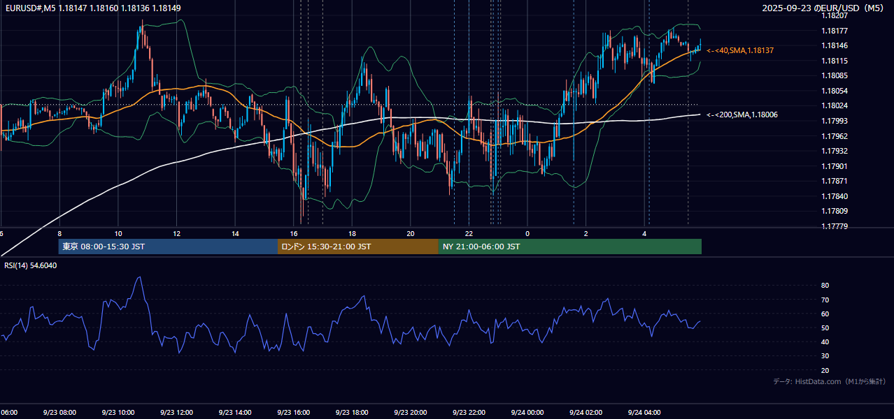894x419 pixels.
Task: Click the 9/23 12:00 time axis label
Action: pyautogui.click(x=176, y=413)
